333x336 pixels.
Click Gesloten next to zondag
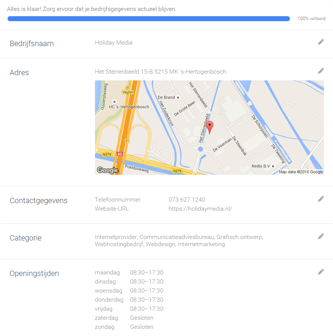[x=142, y=327]
